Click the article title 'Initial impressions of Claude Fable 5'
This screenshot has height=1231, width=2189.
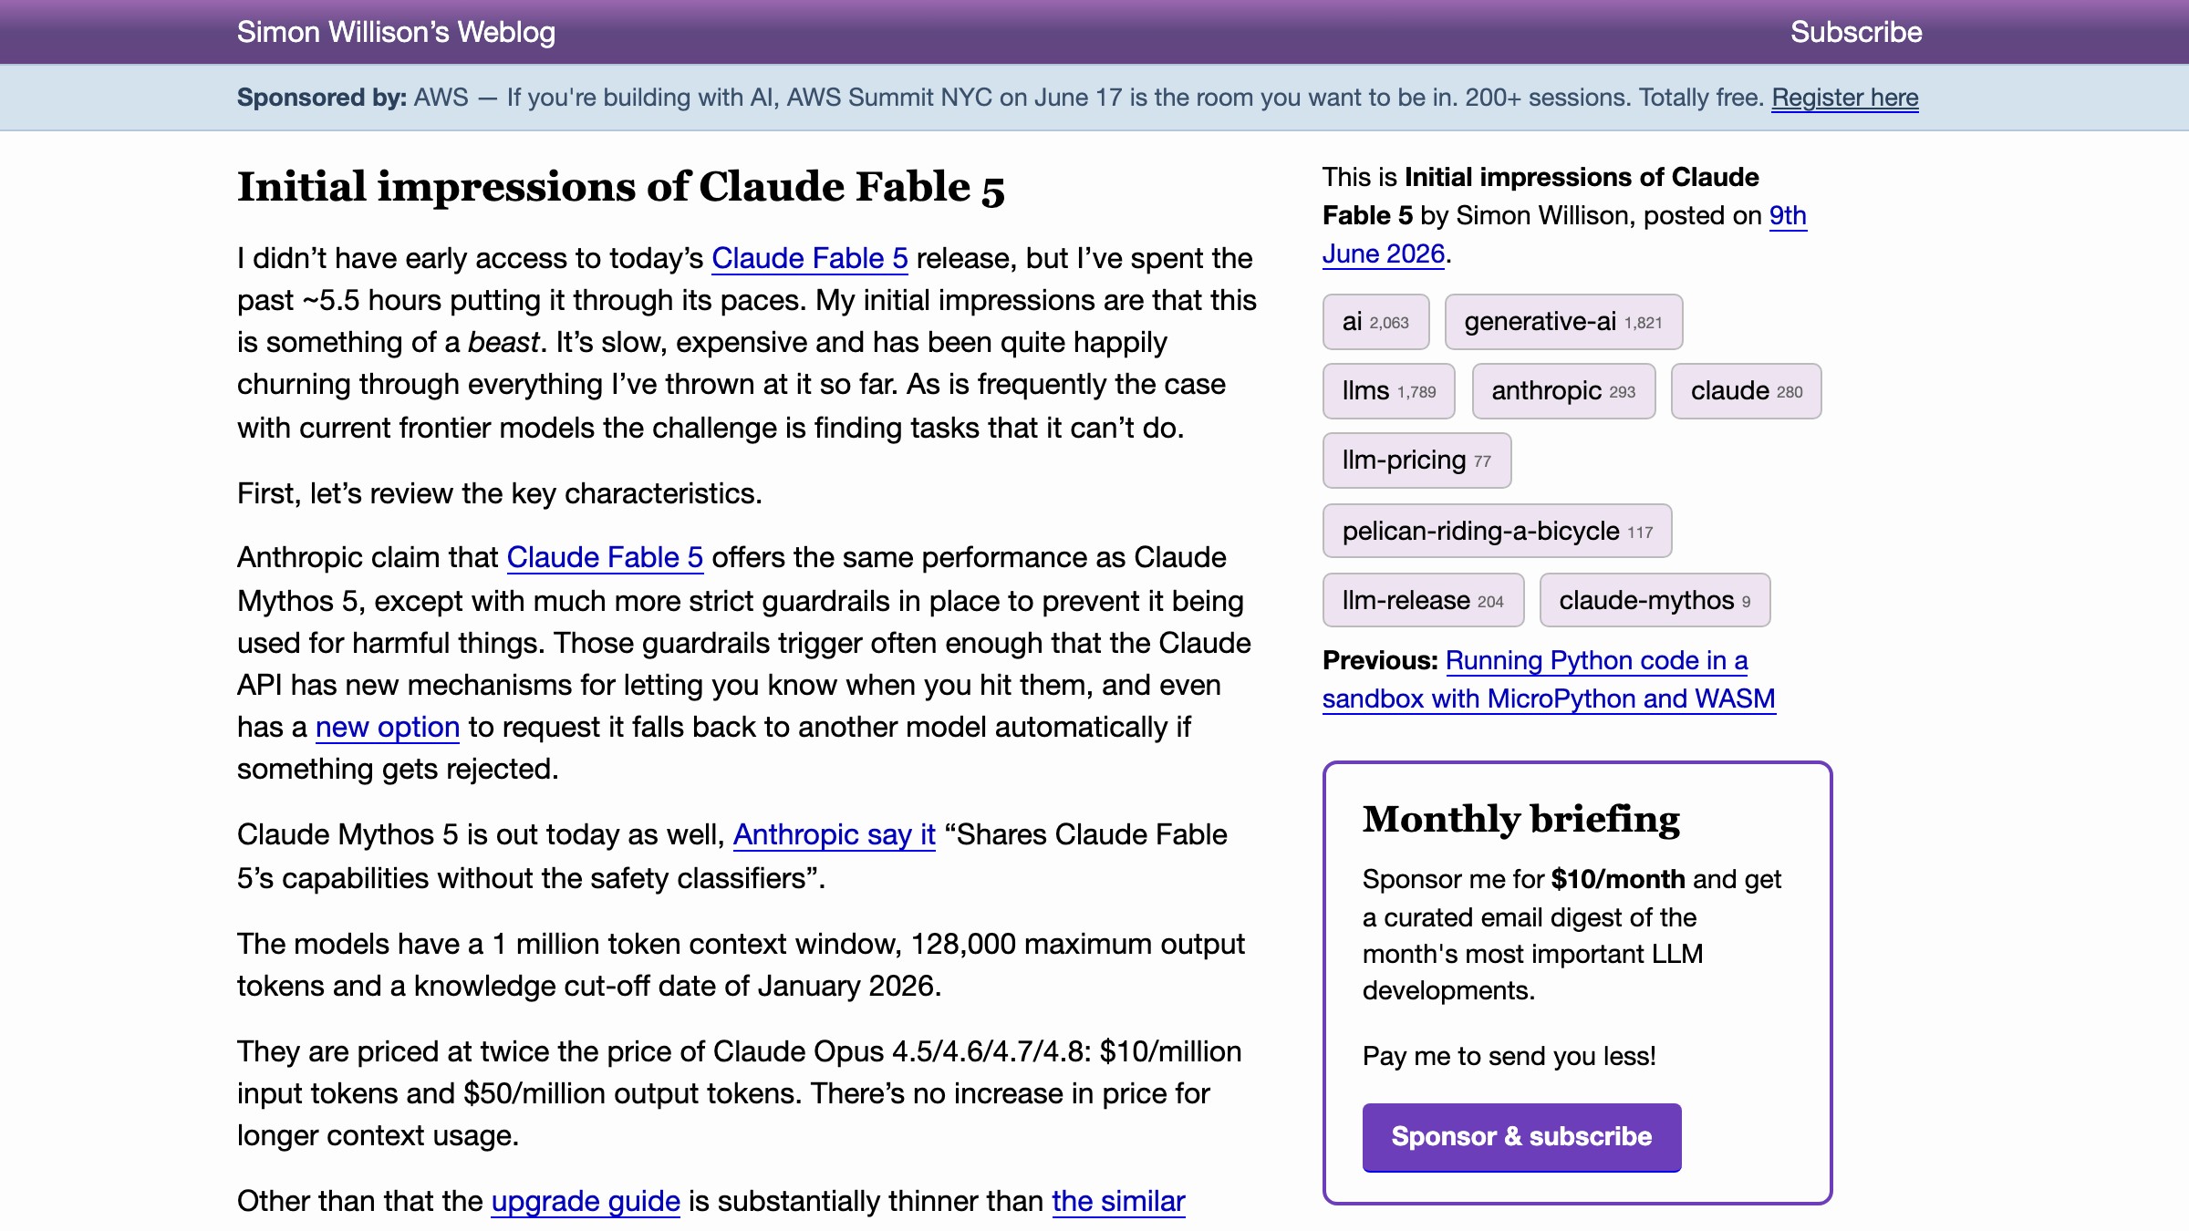[621, 187]
